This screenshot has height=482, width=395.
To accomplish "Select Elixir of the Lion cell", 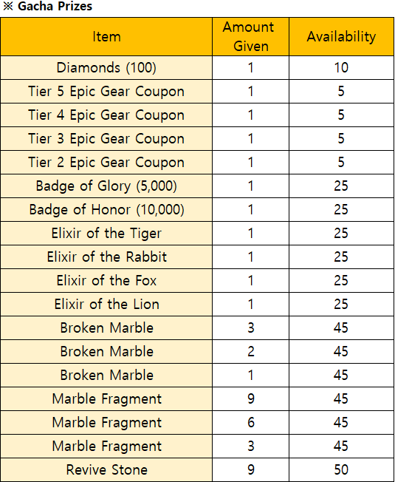I will (x=106, y=305).
